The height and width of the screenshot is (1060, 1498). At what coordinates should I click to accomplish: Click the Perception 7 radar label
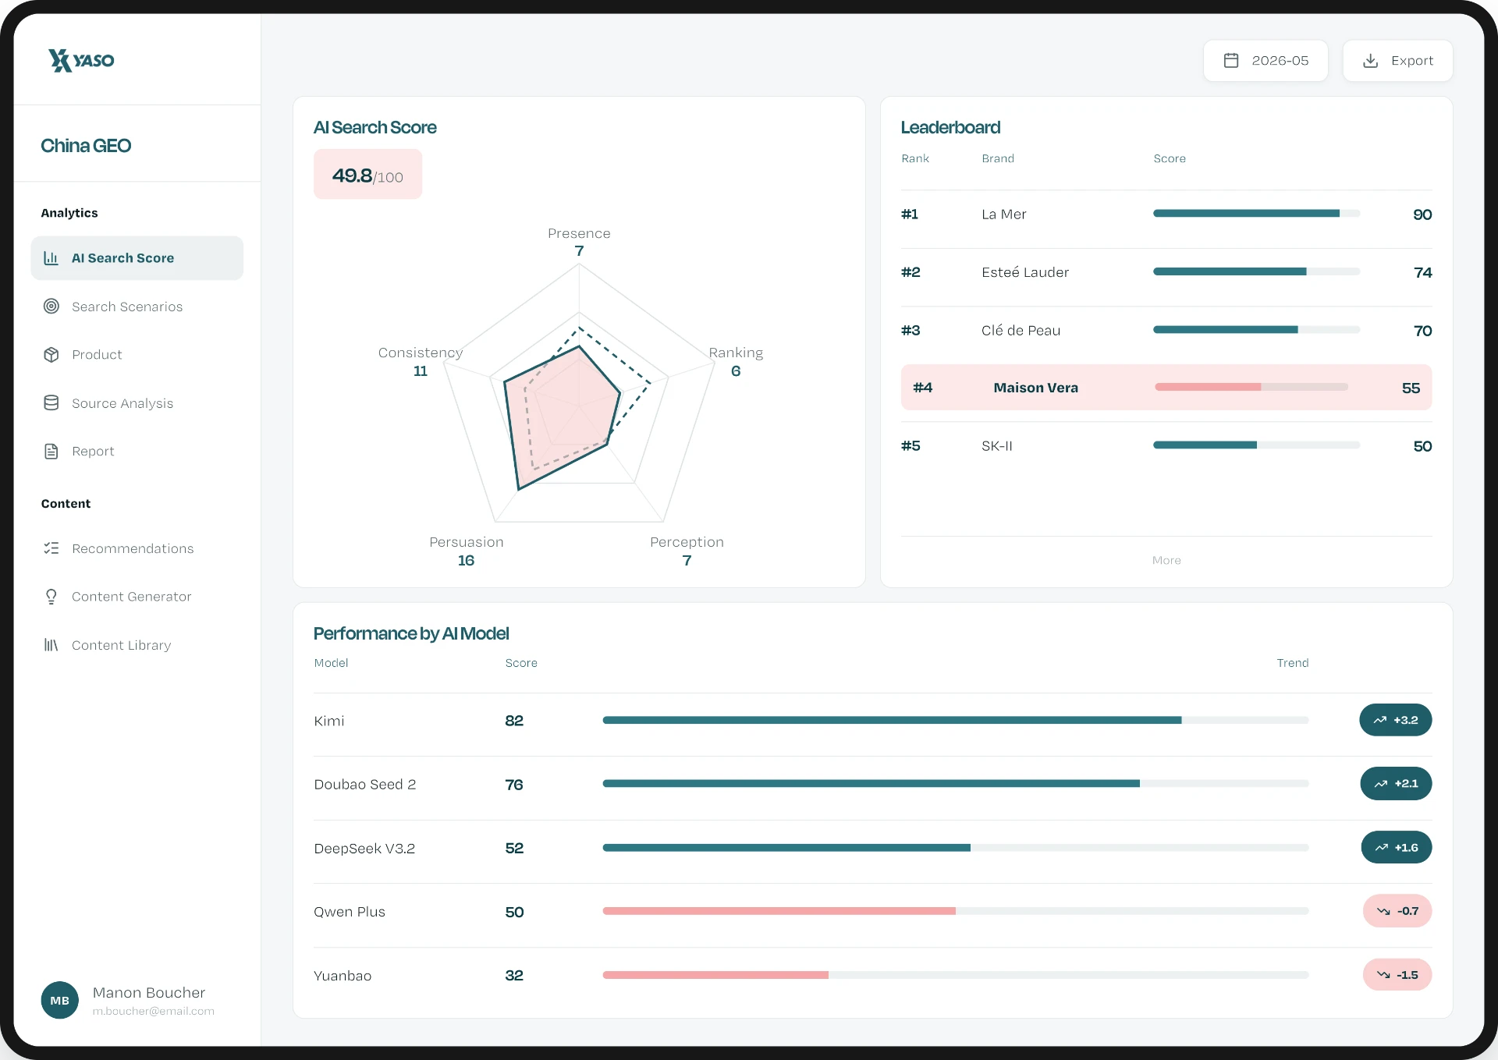pos(687,551)
